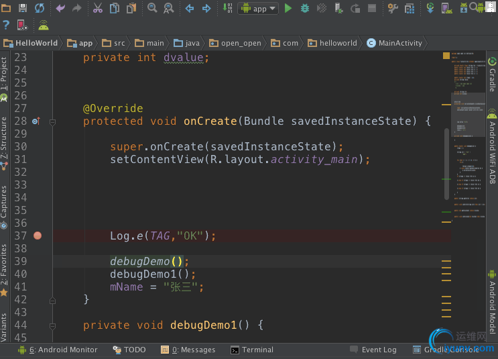Click the yellow inspection status indicator
This screenshot has width=498, height=359.
(x=446, y=56)
